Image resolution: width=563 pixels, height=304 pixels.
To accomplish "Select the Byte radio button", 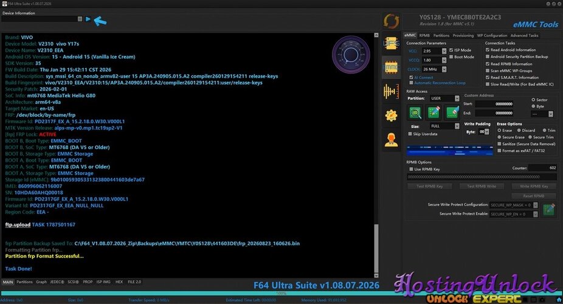I will click(533, 106).
